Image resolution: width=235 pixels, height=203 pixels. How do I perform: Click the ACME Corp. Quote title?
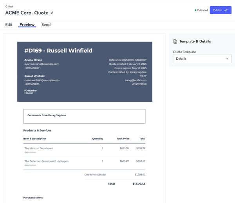click(27, 13)
